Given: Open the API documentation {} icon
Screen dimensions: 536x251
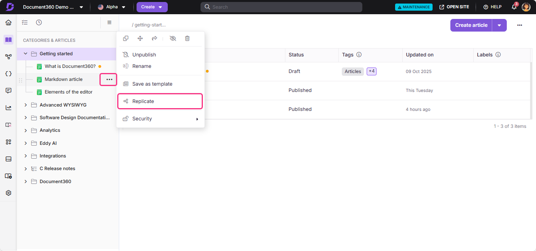Looking at the screenshot, I should [x=8, y=73].
